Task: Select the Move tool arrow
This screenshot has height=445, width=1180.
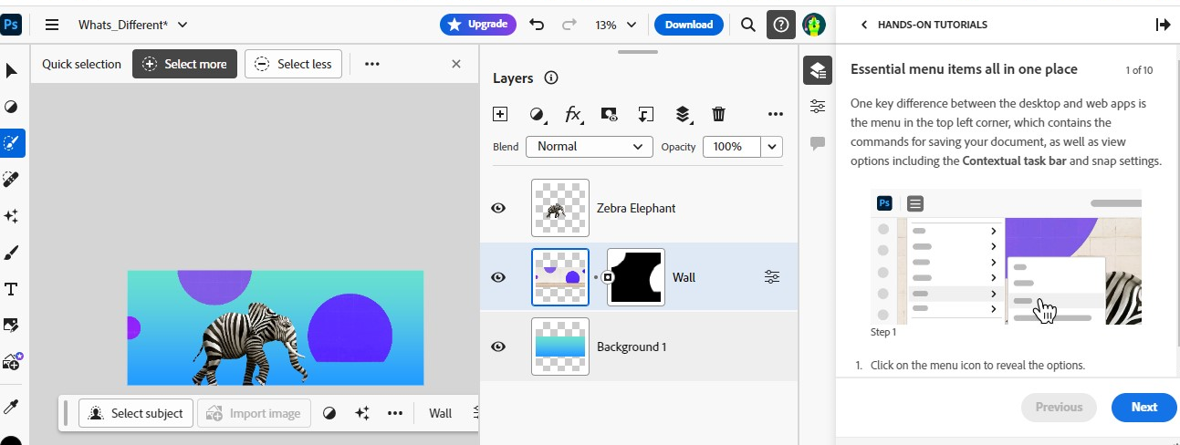Action: click(x=12, y=70)
